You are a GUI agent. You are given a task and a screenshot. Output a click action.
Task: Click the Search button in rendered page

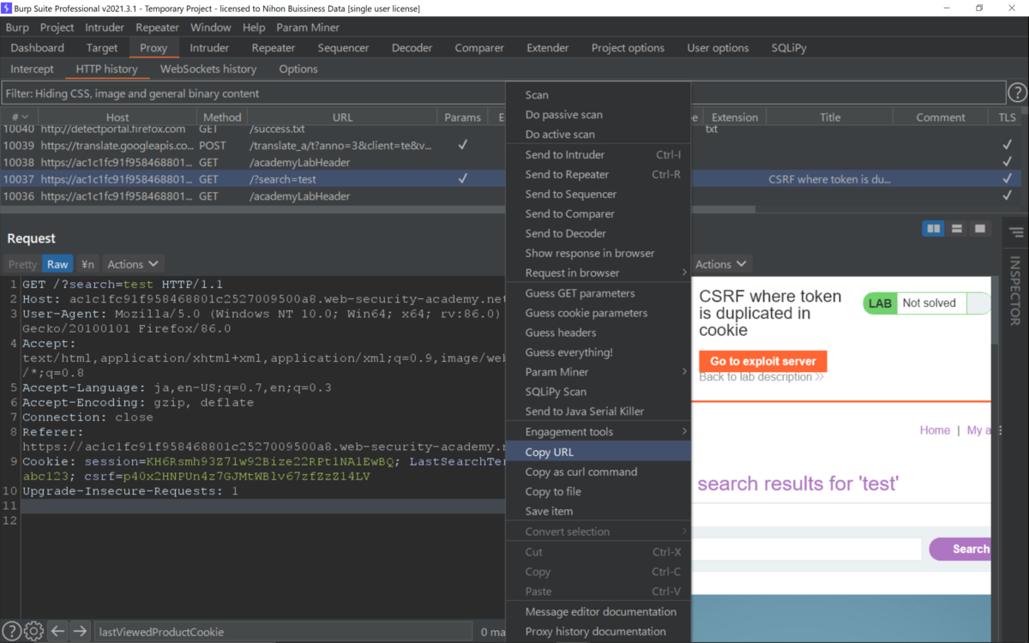tap(960, 549)
